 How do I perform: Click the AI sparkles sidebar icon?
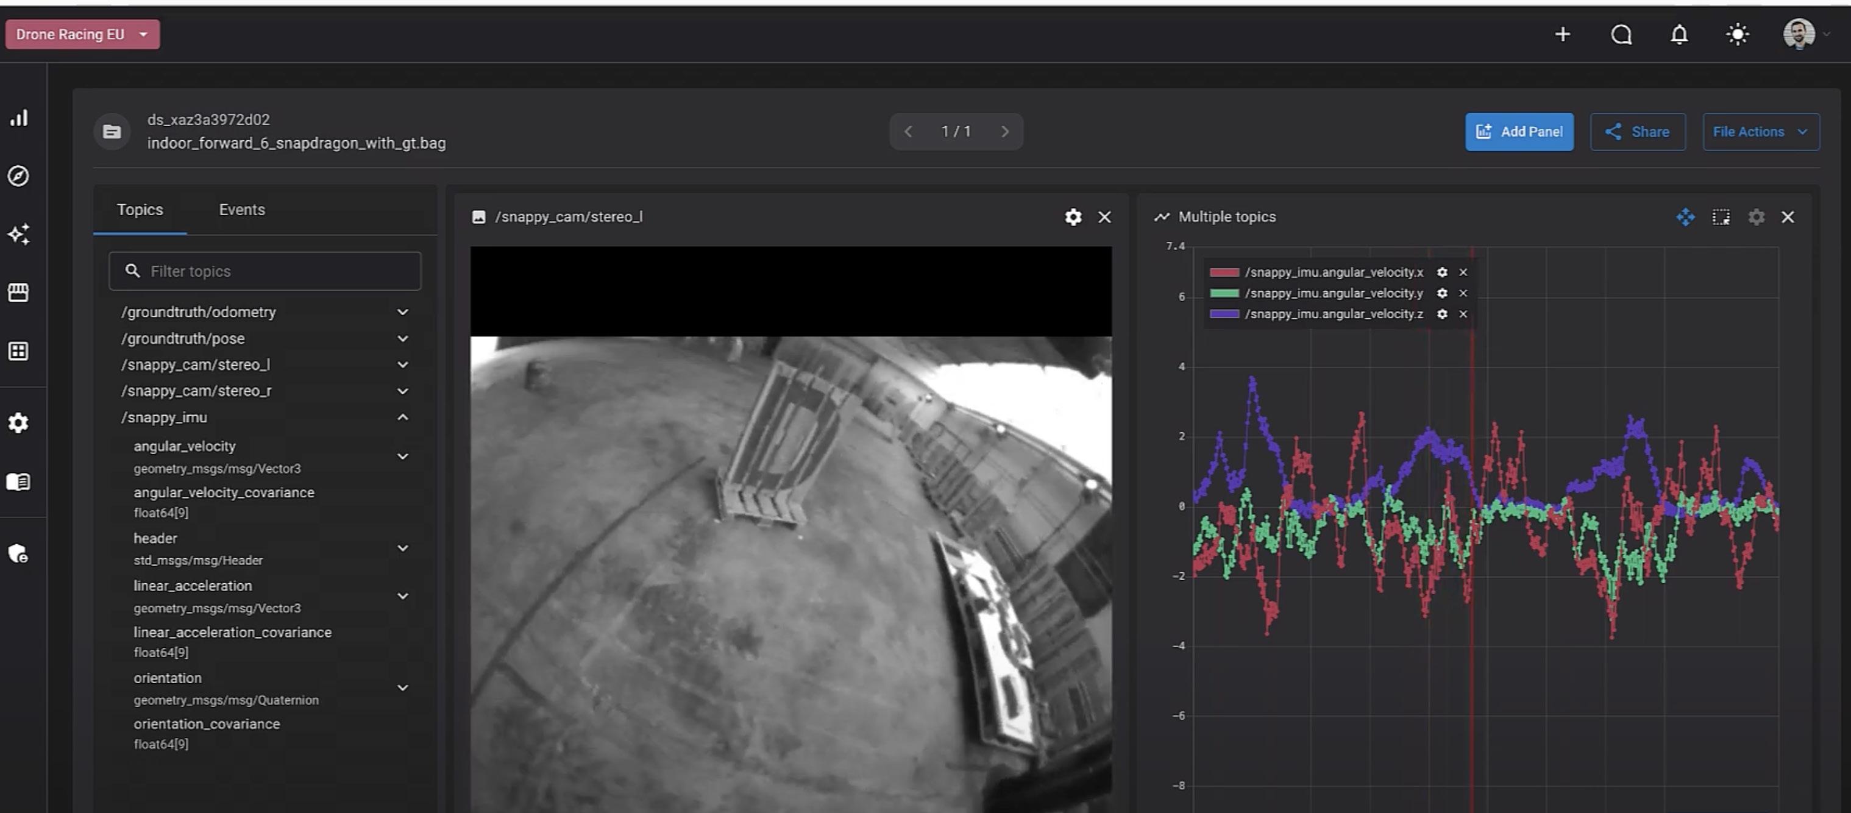click(19, 234)
